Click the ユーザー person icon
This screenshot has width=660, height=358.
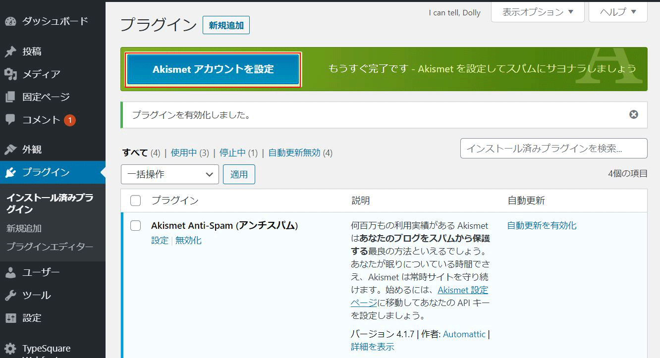[10, 272]
